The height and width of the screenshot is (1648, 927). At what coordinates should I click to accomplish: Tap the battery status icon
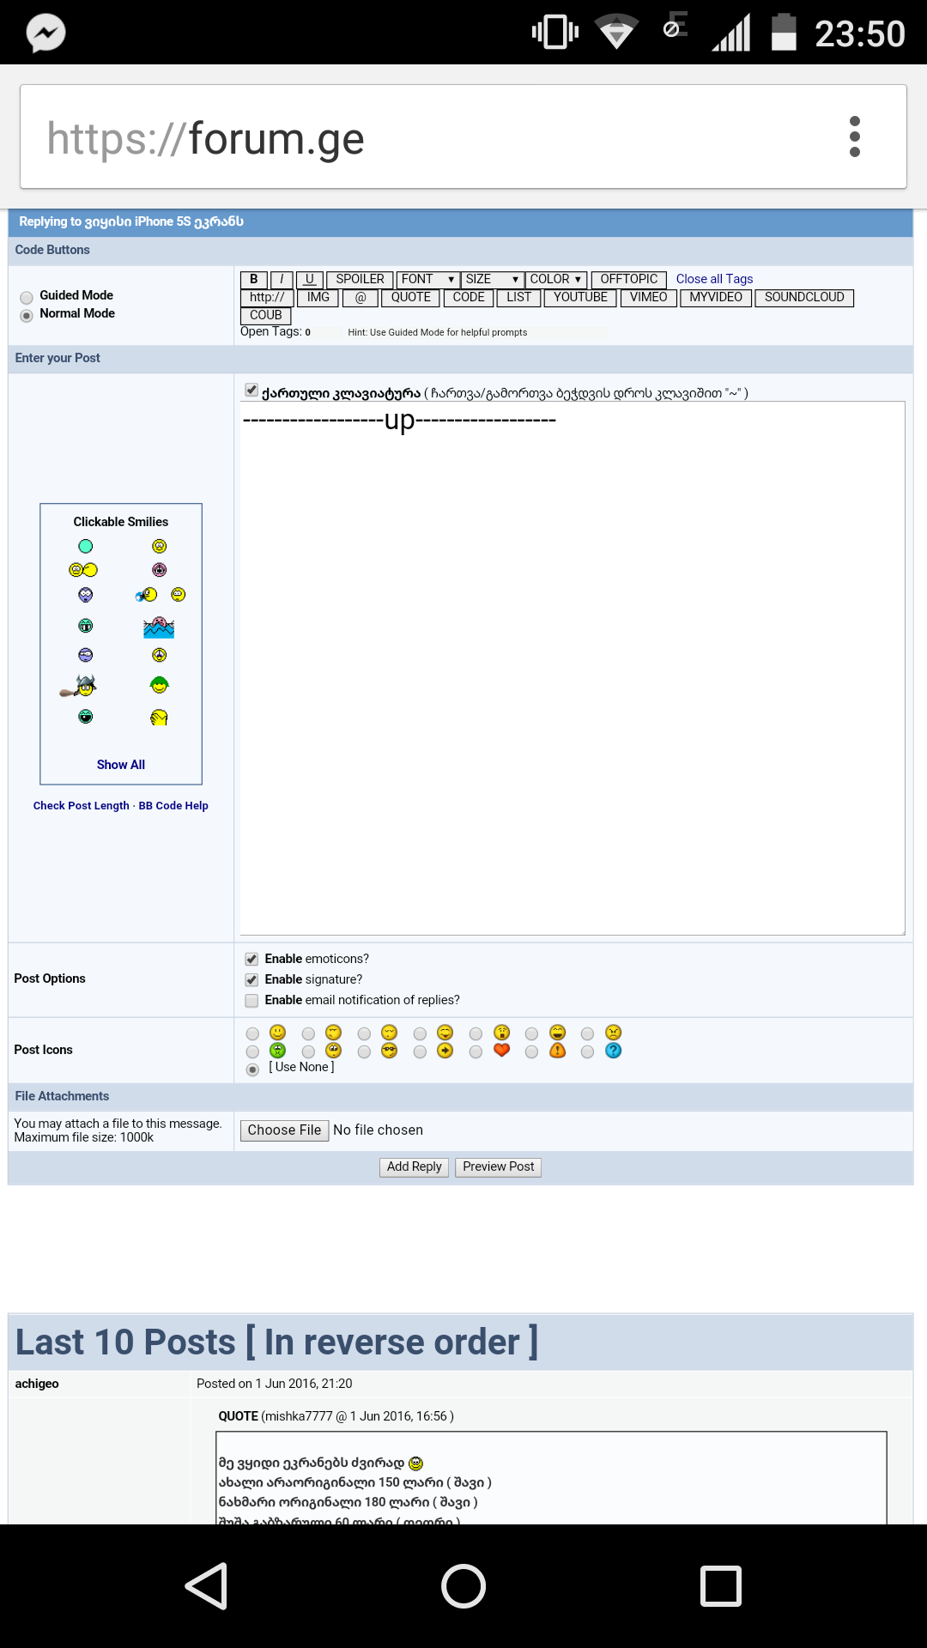point(784,33)
